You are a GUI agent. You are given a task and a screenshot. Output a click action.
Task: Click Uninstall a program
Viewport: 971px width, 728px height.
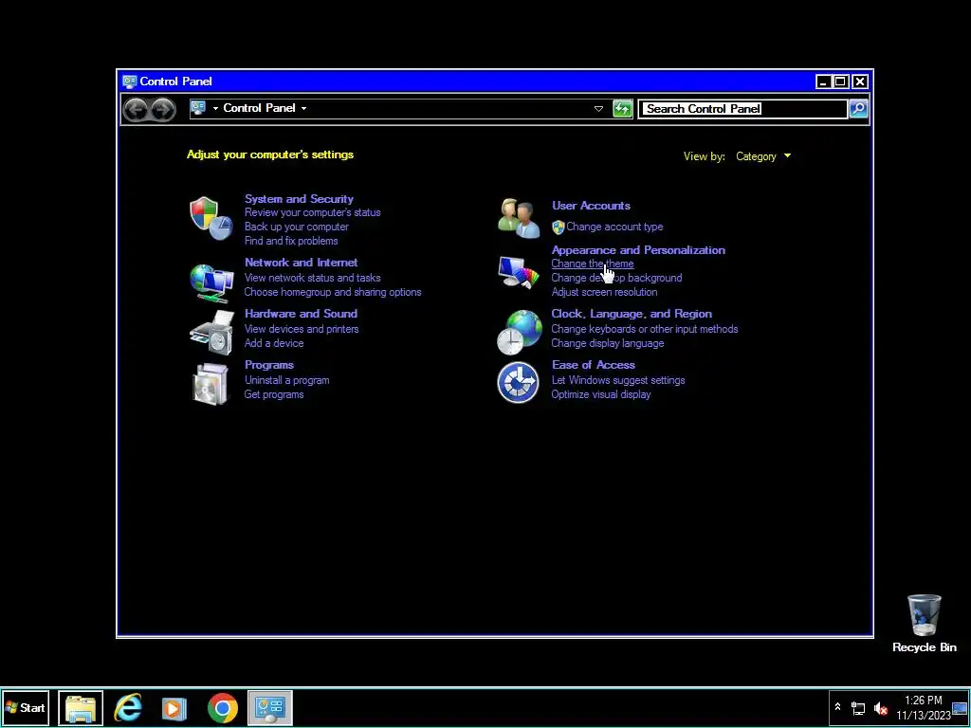click(x=287, y=381)
